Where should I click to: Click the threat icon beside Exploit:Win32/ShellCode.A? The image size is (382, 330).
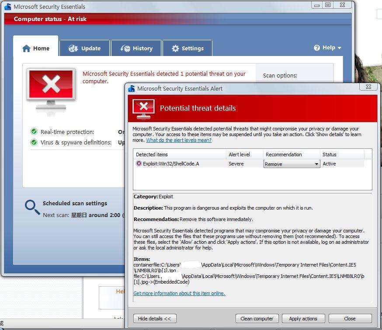coord(139,163)
